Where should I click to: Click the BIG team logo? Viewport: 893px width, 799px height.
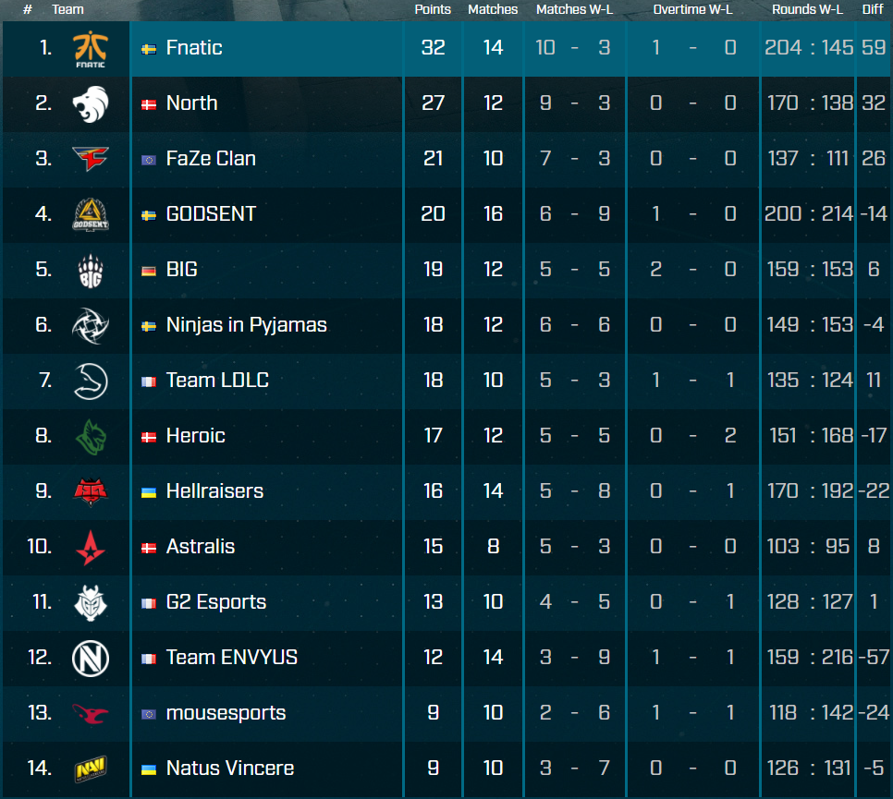pyautogui.click(x=91, y=271)
